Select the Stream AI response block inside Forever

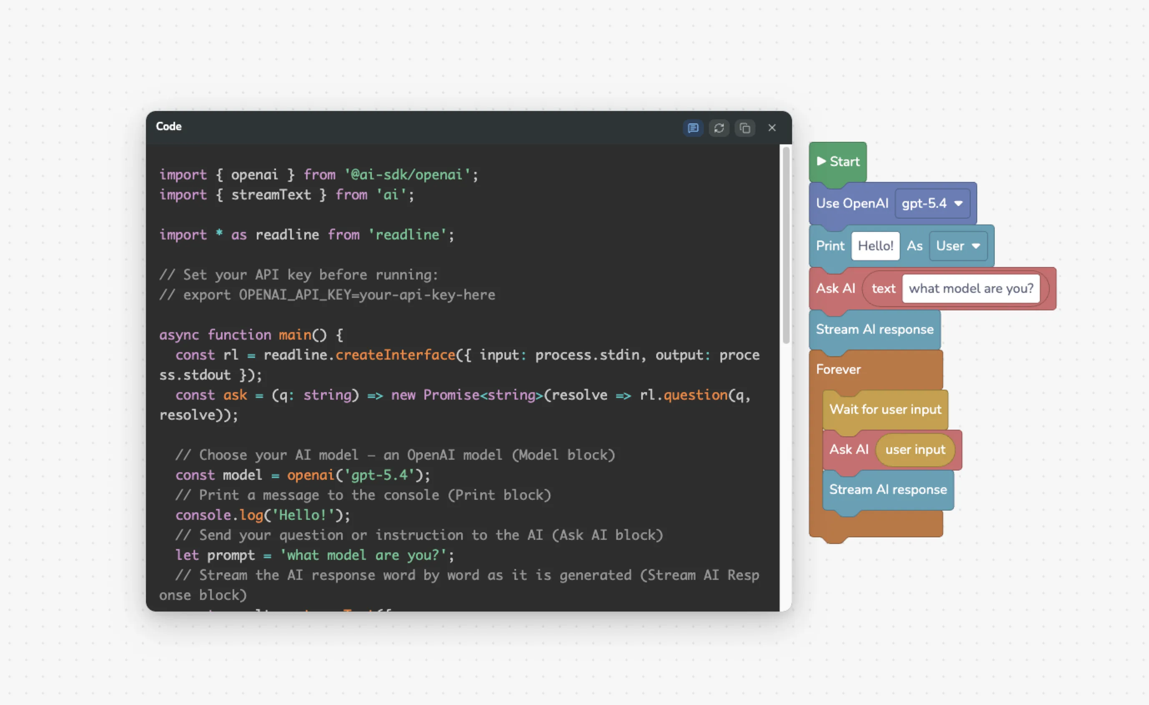888,489
